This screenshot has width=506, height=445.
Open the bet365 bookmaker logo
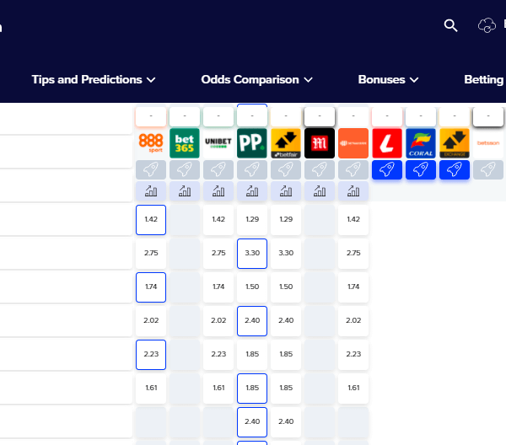click(x=185, y=143)
